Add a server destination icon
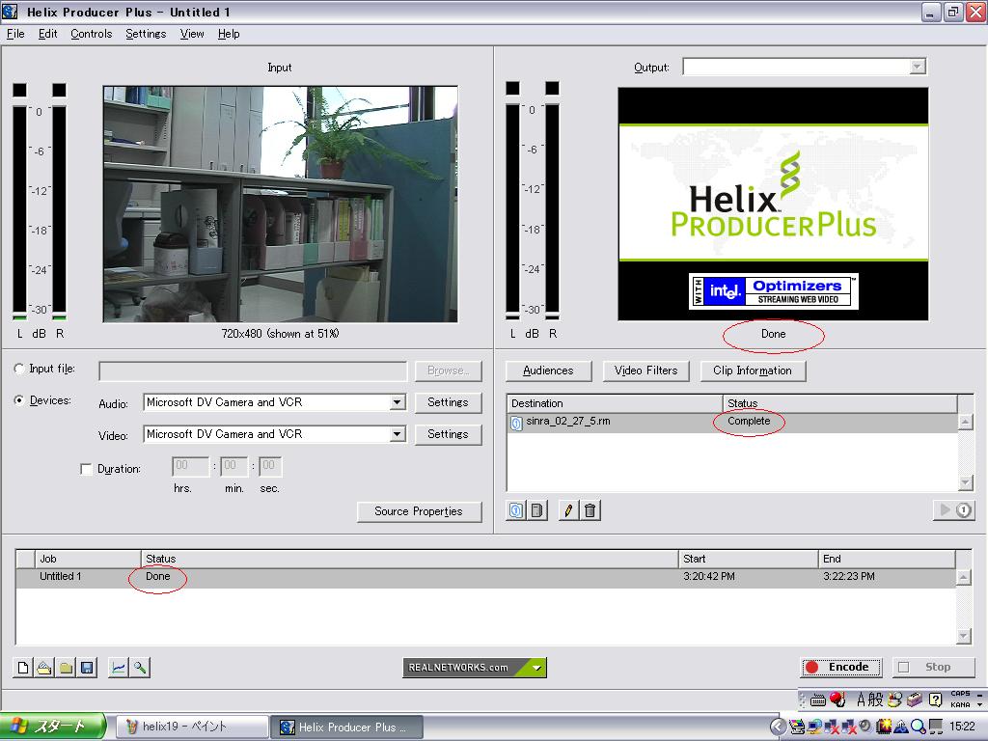Viewport: 988px width, 741px height. pos(536,510)
